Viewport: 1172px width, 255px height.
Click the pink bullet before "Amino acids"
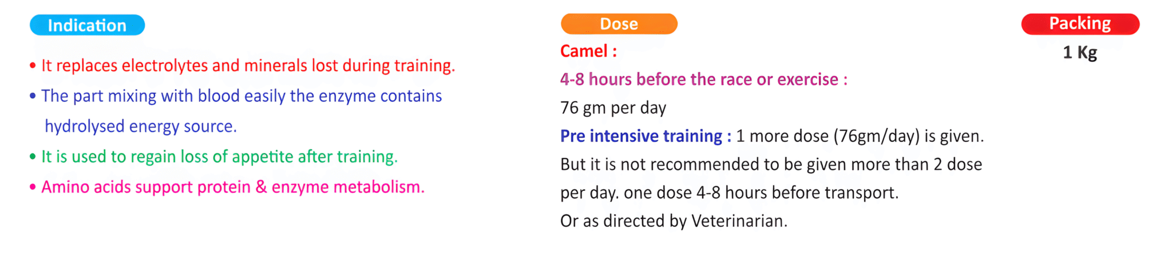tap(33, 188)
